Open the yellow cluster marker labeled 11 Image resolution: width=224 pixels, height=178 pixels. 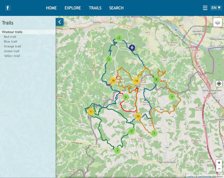point(91,111)
